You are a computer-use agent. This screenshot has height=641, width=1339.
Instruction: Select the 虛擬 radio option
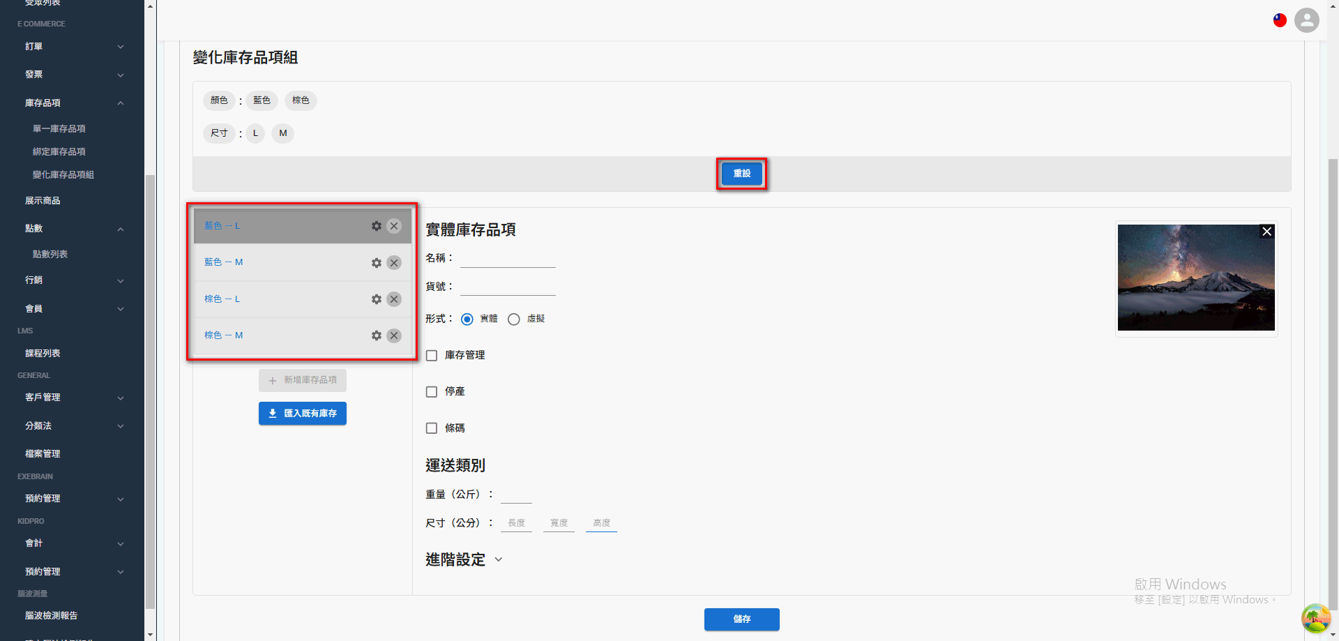(514, 319)
